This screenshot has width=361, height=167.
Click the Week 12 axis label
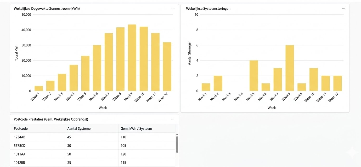[163, 97]
